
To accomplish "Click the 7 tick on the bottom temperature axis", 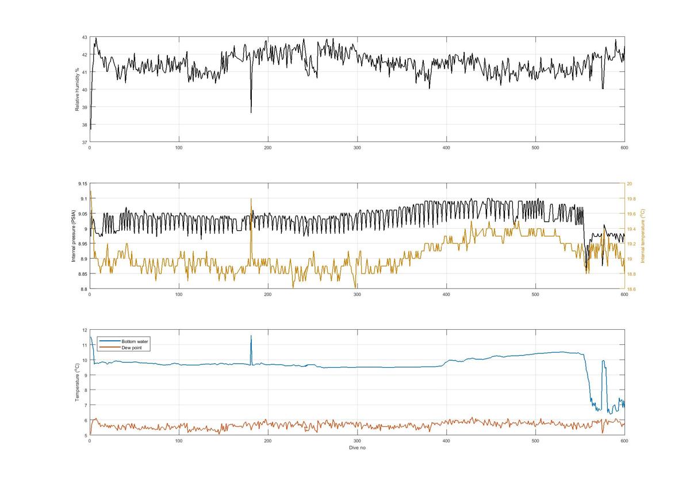I will (86, 405).
